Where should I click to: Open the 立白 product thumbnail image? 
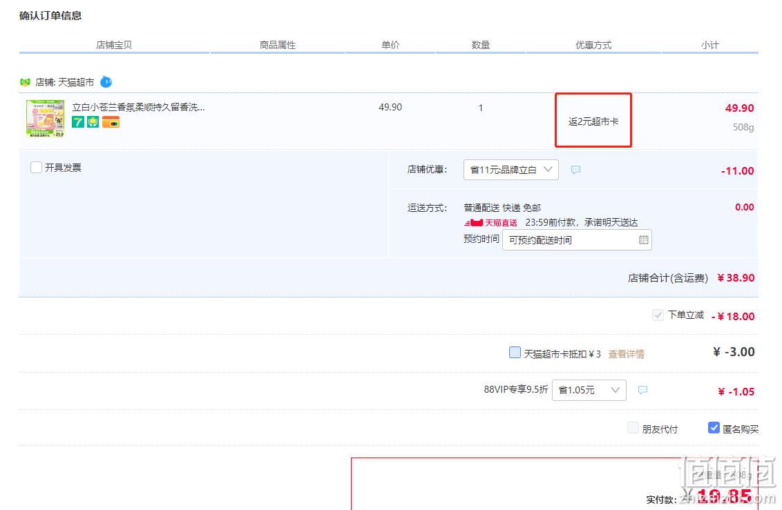[46, 119]
